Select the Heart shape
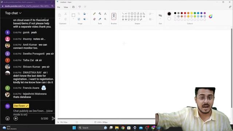Image resolution: width=233 pixels, height=131 pixels. [x=138, y=19]
